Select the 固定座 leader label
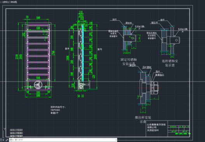The width and height of the screenshot is (205, 142). click(129, 23)
